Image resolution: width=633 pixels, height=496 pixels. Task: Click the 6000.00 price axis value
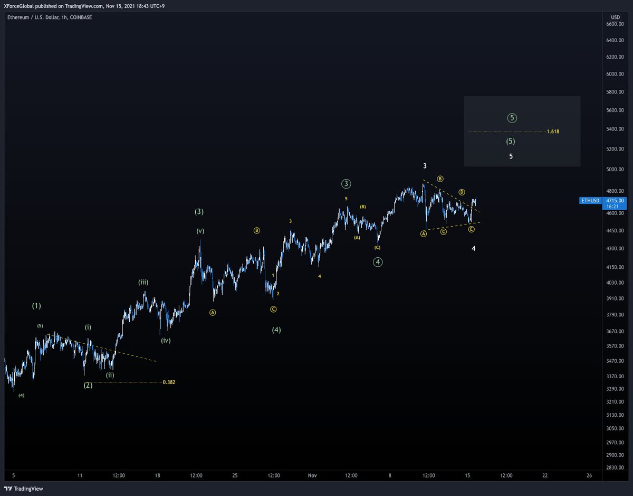click(x=615, y=74)
